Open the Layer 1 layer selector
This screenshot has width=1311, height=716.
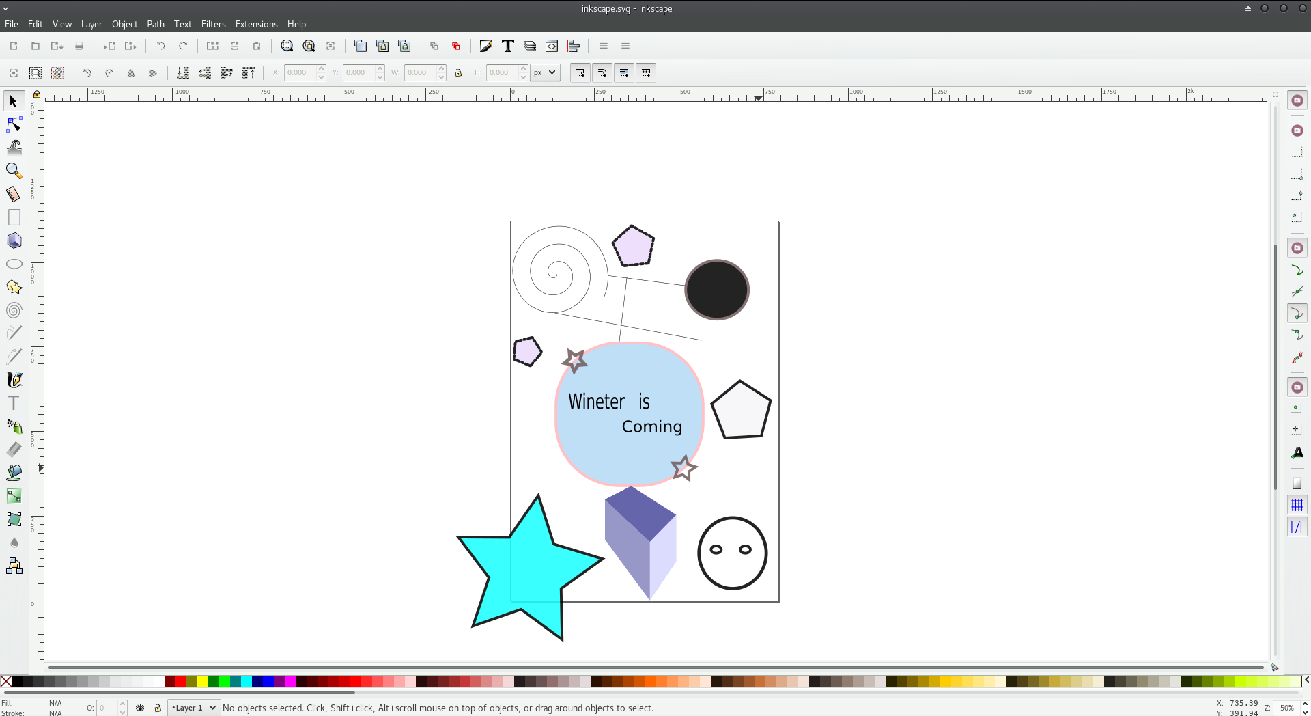click(193, 708)
